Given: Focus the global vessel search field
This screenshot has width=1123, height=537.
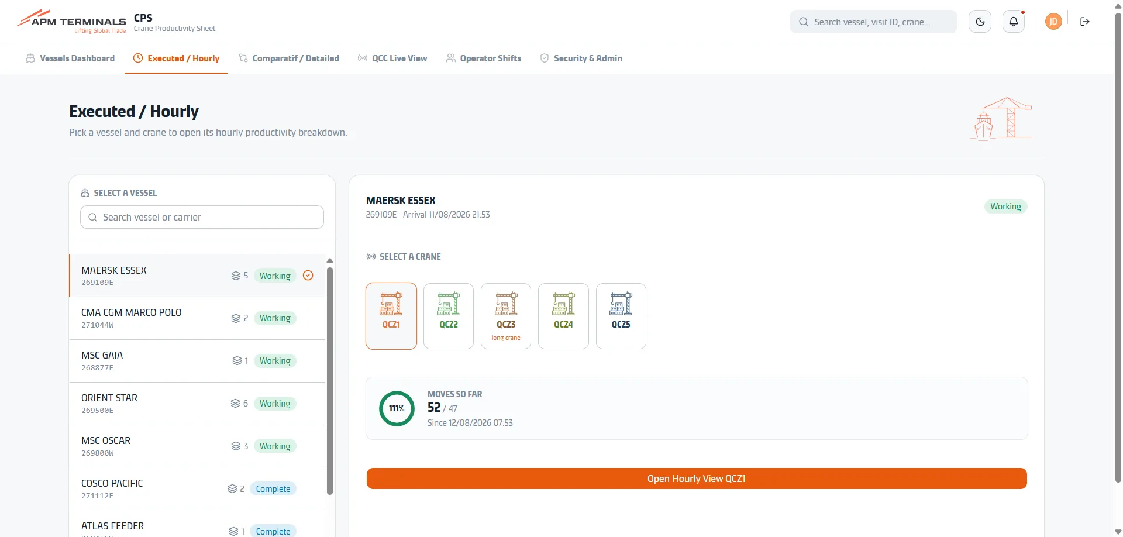Looking at the screenshot, I should tap(873, 22).
